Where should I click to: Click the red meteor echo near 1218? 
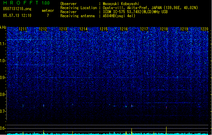166,107
